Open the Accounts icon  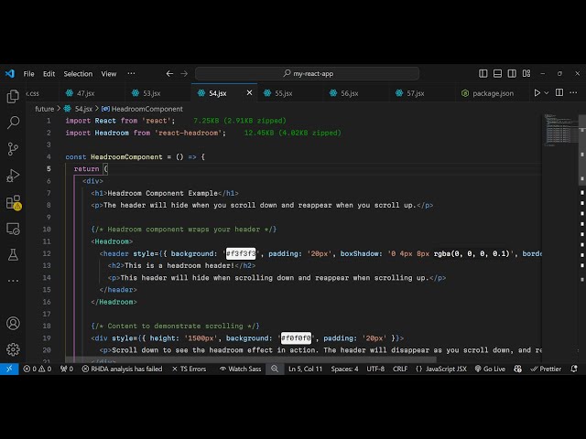[13, 323]
